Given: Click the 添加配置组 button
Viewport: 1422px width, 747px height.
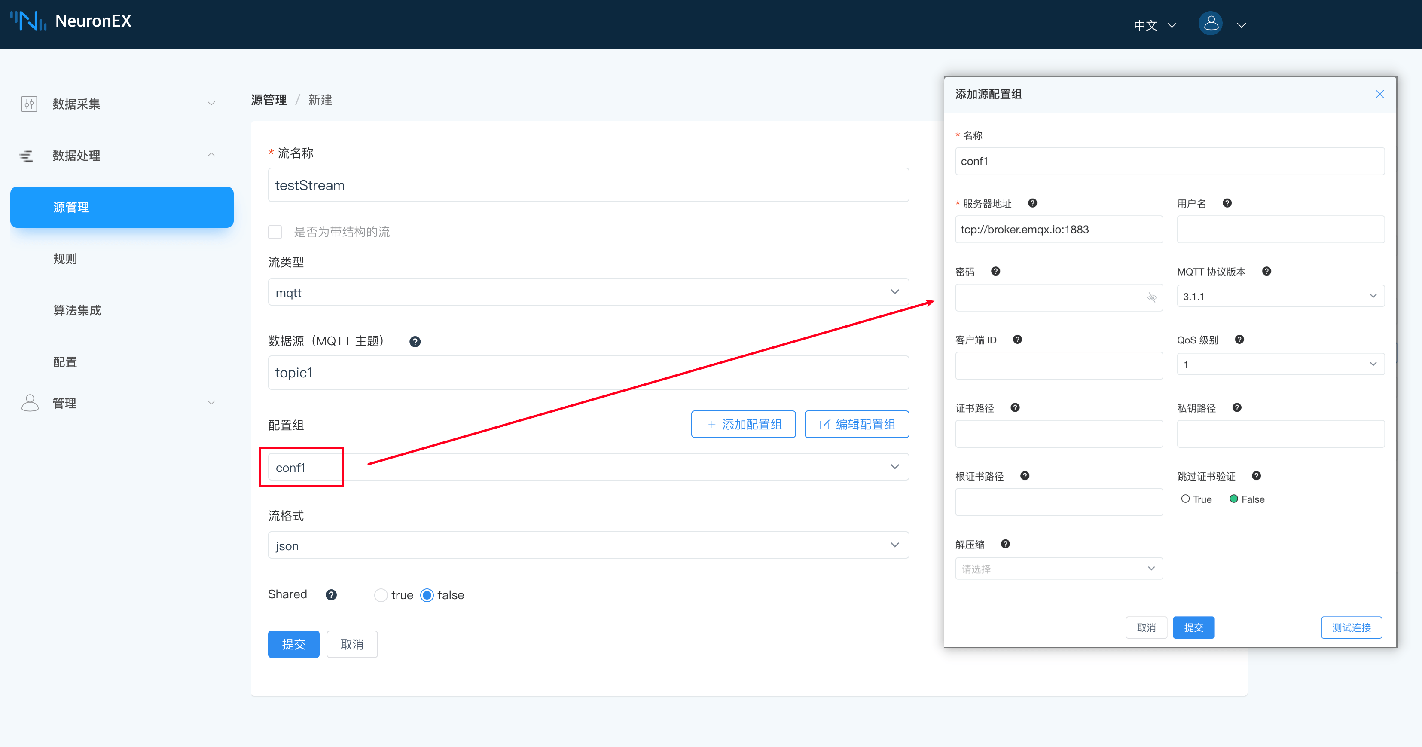Looking at the screenshot, I should tap(743, 425).
